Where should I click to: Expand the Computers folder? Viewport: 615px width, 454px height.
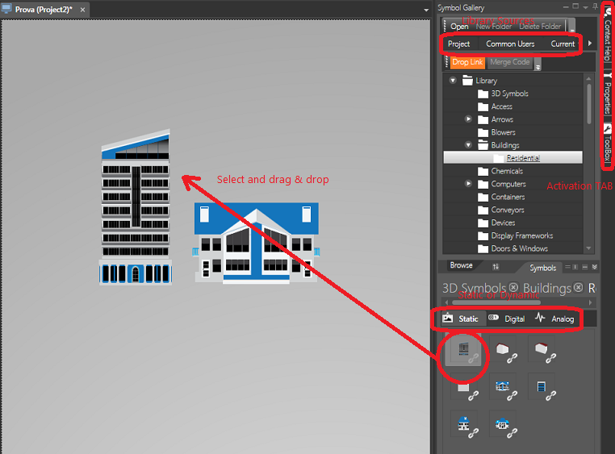coord(468,183)
